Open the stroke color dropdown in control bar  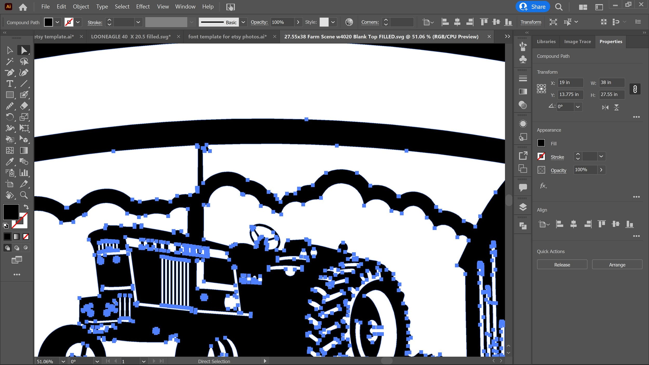pos(78,22)
